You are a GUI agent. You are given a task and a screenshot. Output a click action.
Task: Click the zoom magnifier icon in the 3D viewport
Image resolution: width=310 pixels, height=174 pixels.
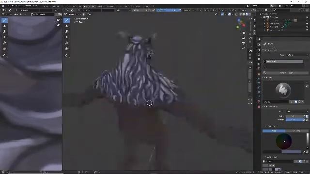[244, 33]
